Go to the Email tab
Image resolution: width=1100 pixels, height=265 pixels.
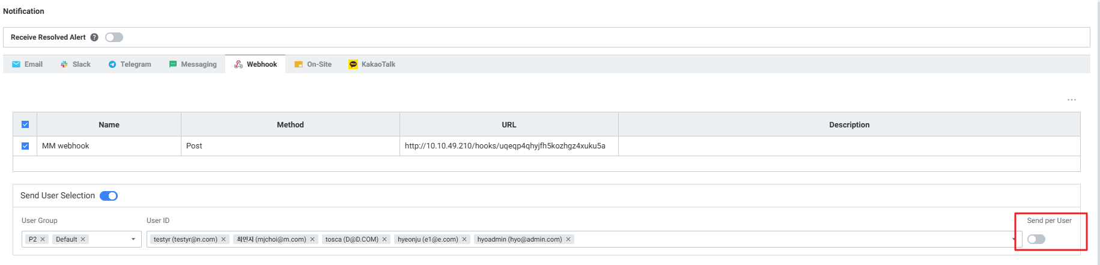[x=28, y=64]
